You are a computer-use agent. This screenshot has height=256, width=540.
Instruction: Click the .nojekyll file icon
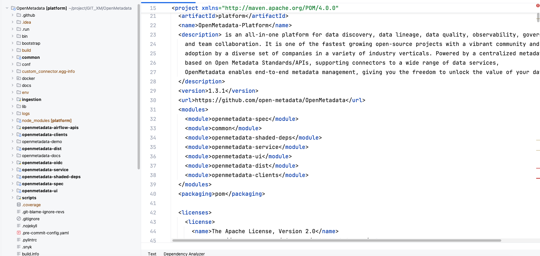point(19,226)
